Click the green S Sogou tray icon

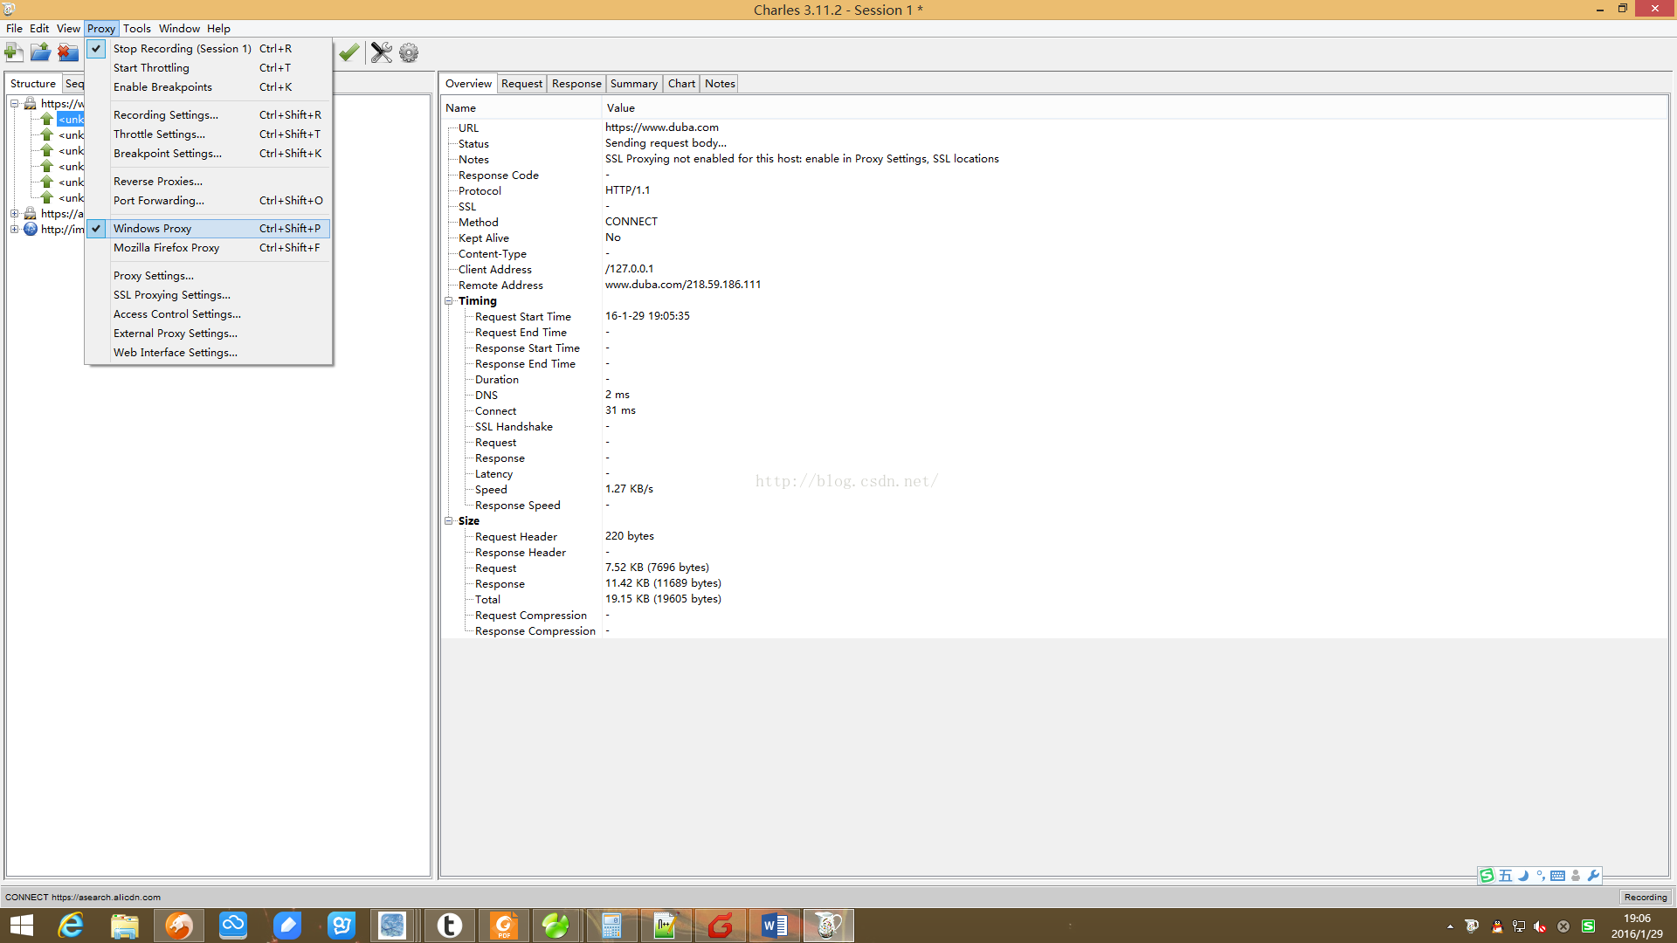coord(1588,926)
